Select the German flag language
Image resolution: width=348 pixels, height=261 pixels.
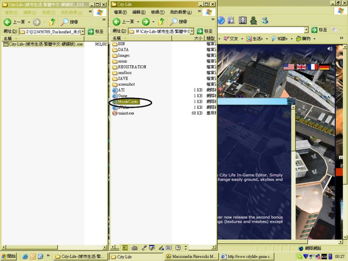(324, 67)
